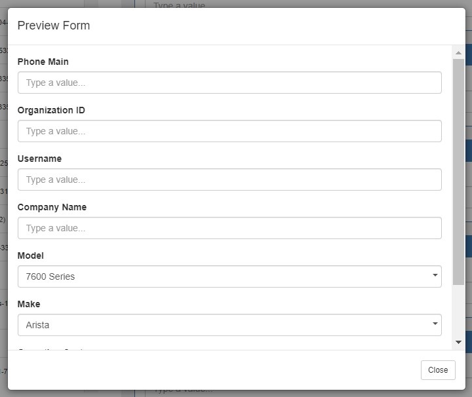Focus the Organization ID text box
The width and height of the screenshot is (472, 397).
point(229,131)
